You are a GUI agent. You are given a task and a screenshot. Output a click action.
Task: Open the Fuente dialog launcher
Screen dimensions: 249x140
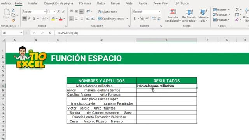[x=65, y=26]
